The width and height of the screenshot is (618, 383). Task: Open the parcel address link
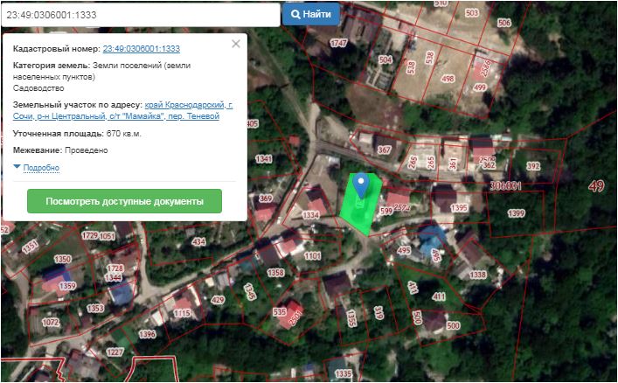[x=122, y=110]
